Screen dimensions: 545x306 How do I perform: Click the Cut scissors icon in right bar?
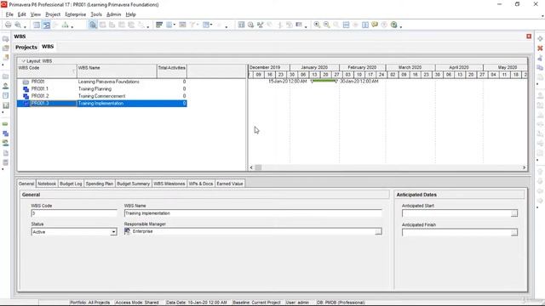click(x=540, y=58)
